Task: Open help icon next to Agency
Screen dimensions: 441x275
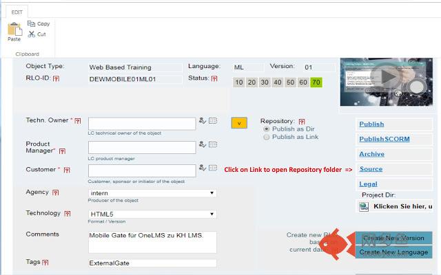Action: click(x=56, y=192)
